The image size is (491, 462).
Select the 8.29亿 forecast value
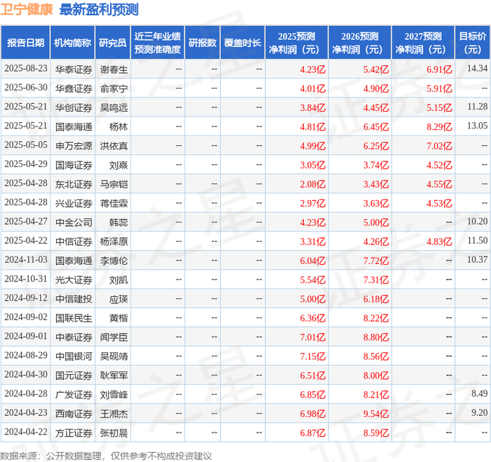439,126
